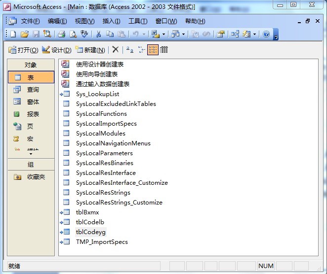Click the Office Links Word icon
Screen dimensions: 327x274
click(156, 34)
